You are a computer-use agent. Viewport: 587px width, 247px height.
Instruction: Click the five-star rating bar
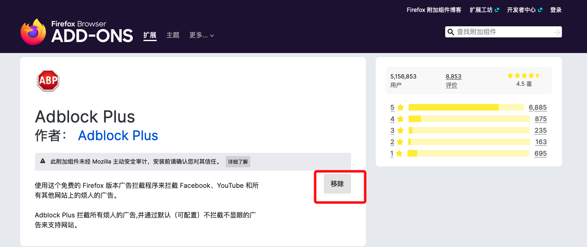(466, 107)
